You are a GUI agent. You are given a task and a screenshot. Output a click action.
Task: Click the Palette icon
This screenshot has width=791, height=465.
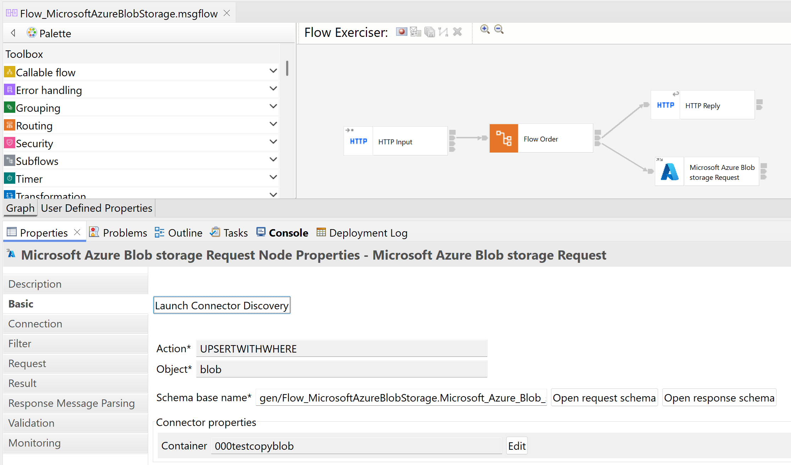coord(32,33)
